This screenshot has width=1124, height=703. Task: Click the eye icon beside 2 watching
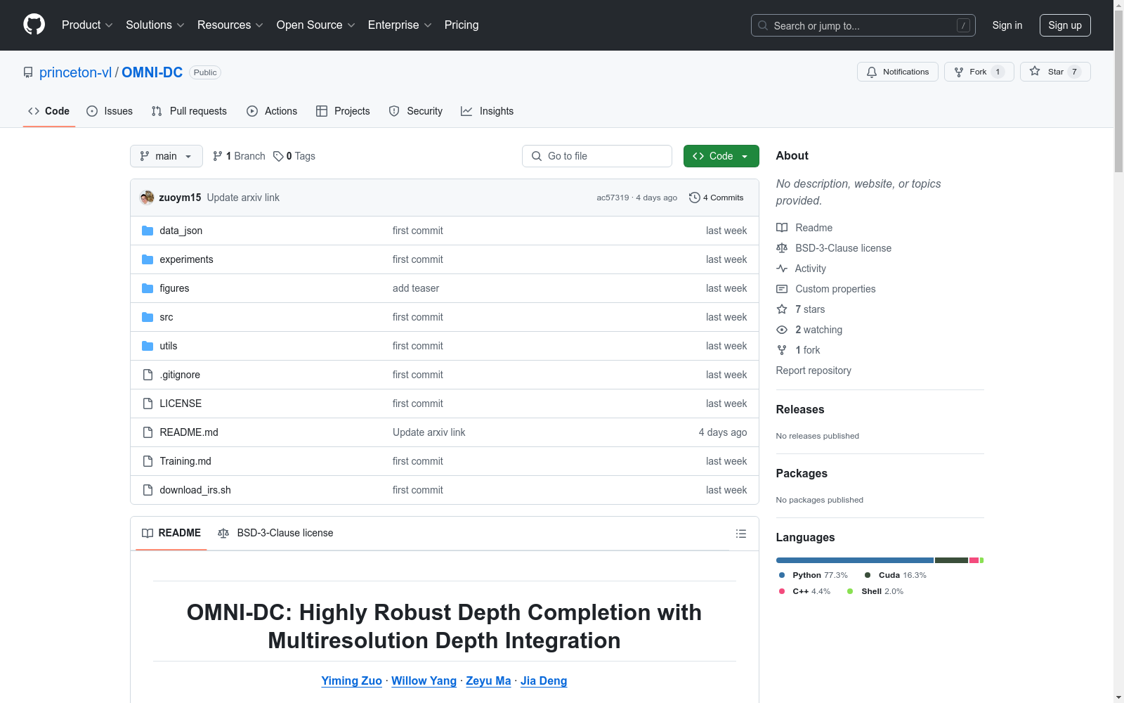(782, 330)
